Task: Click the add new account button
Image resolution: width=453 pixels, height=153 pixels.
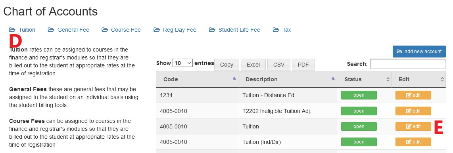Action: pyautogui.click(x=419, y=52)
